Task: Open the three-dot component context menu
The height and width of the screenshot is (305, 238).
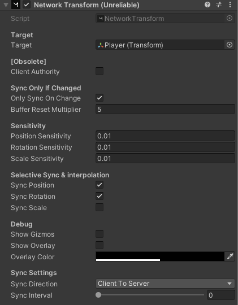Action: (230, 5)
